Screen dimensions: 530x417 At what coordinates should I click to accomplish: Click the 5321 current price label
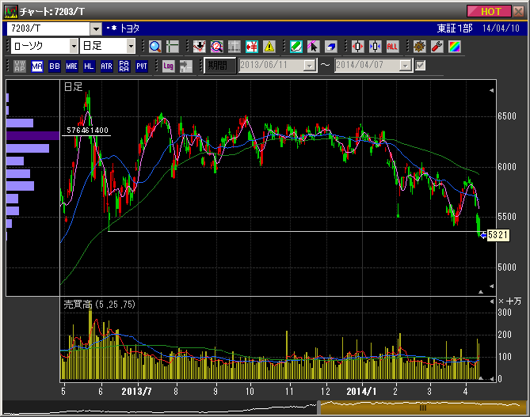[497, 235]
